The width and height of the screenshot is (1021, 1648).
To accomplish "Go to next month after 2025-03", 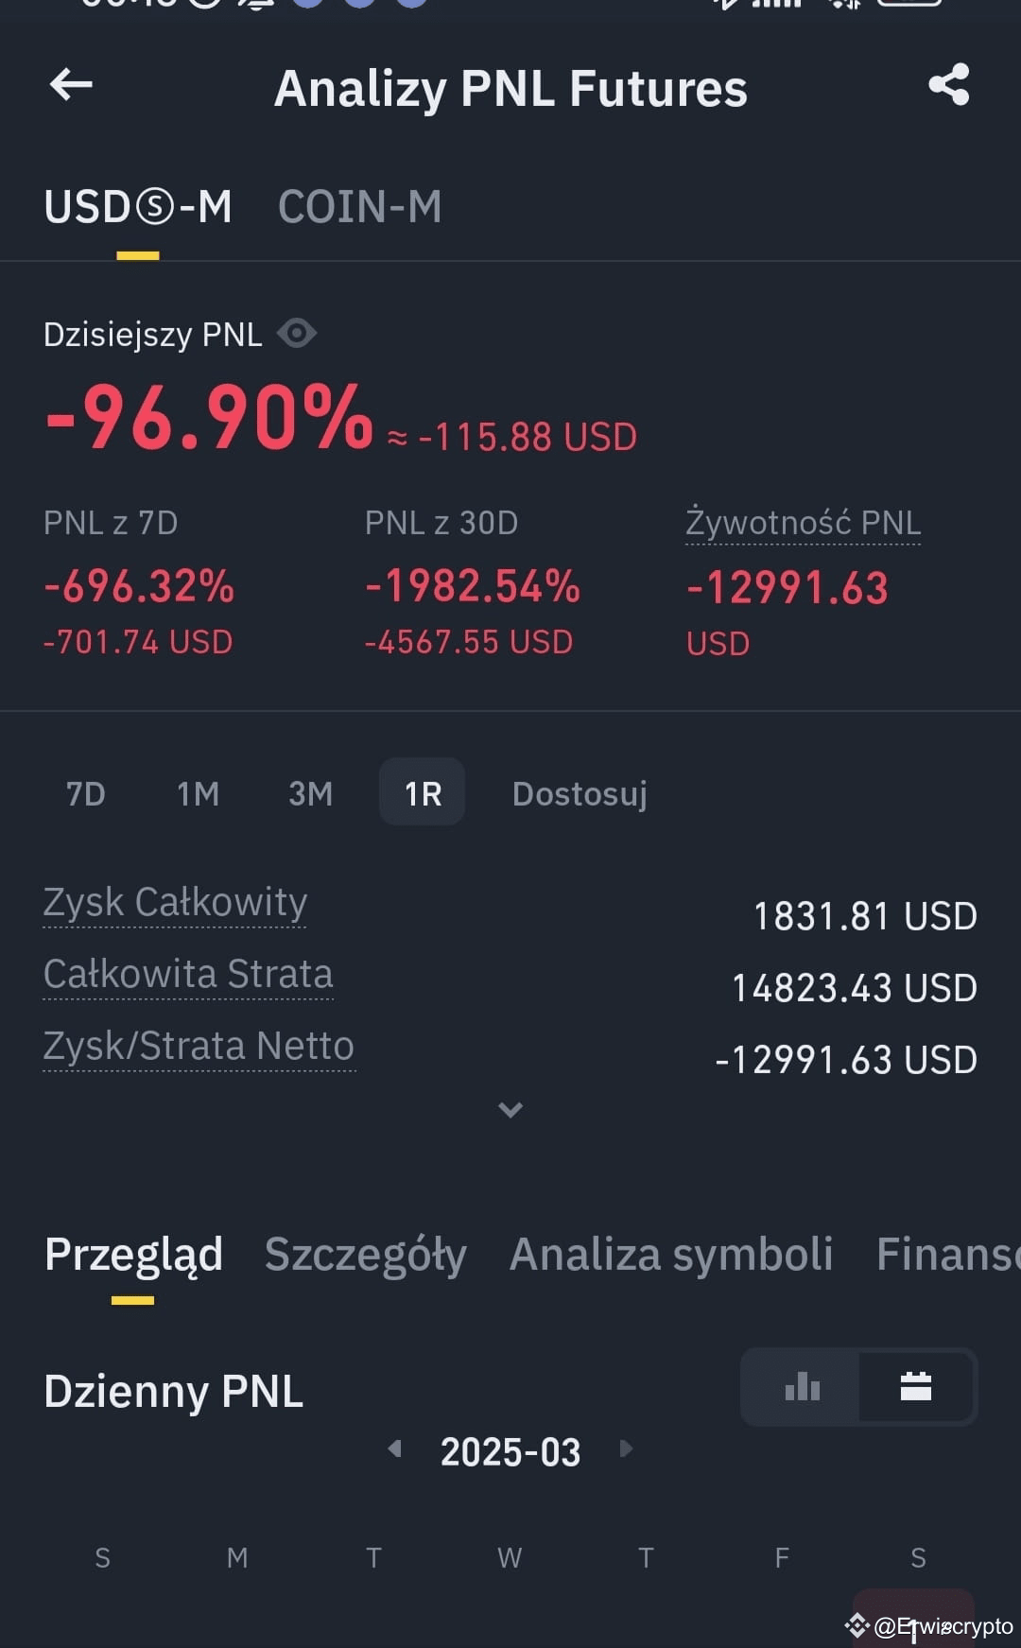I will click(x=625, y=1449).
